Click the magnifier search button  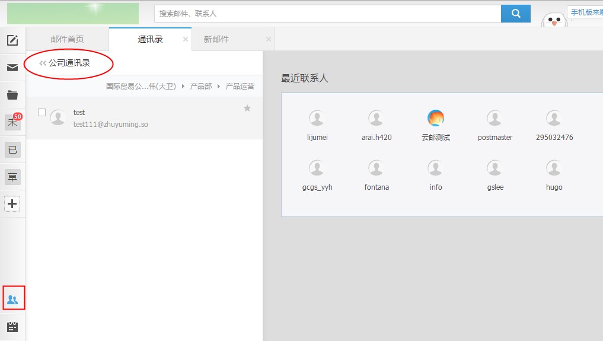tap(515, 14)
